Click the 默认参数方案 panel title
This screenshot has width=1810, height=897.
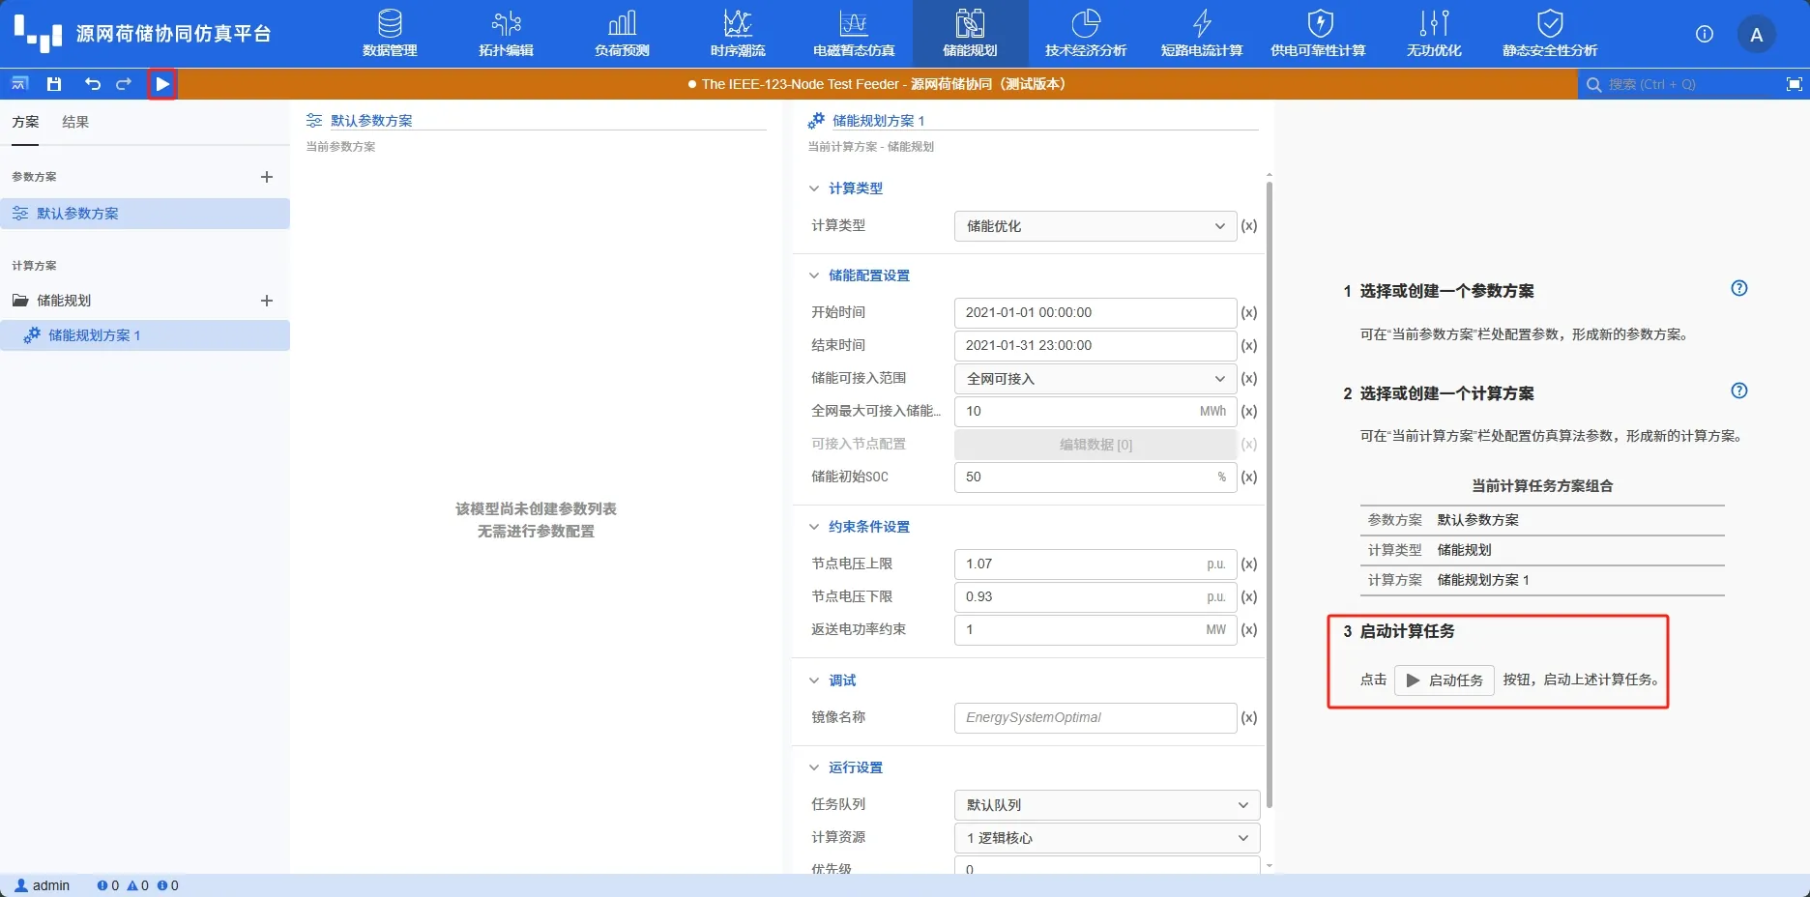point(371,121)
